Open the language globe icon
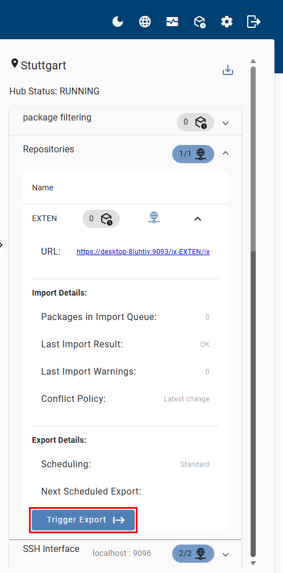Image resolution: width=283 pixels, height=573 pixels. pyautogui.click(x=145, y=22)
